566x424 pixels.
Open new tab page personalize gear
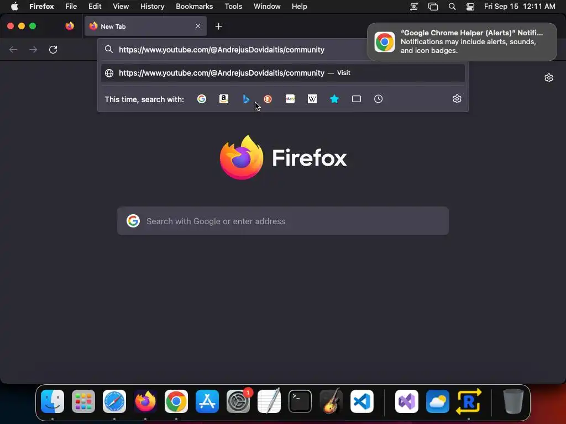click(x=549, y=78)
